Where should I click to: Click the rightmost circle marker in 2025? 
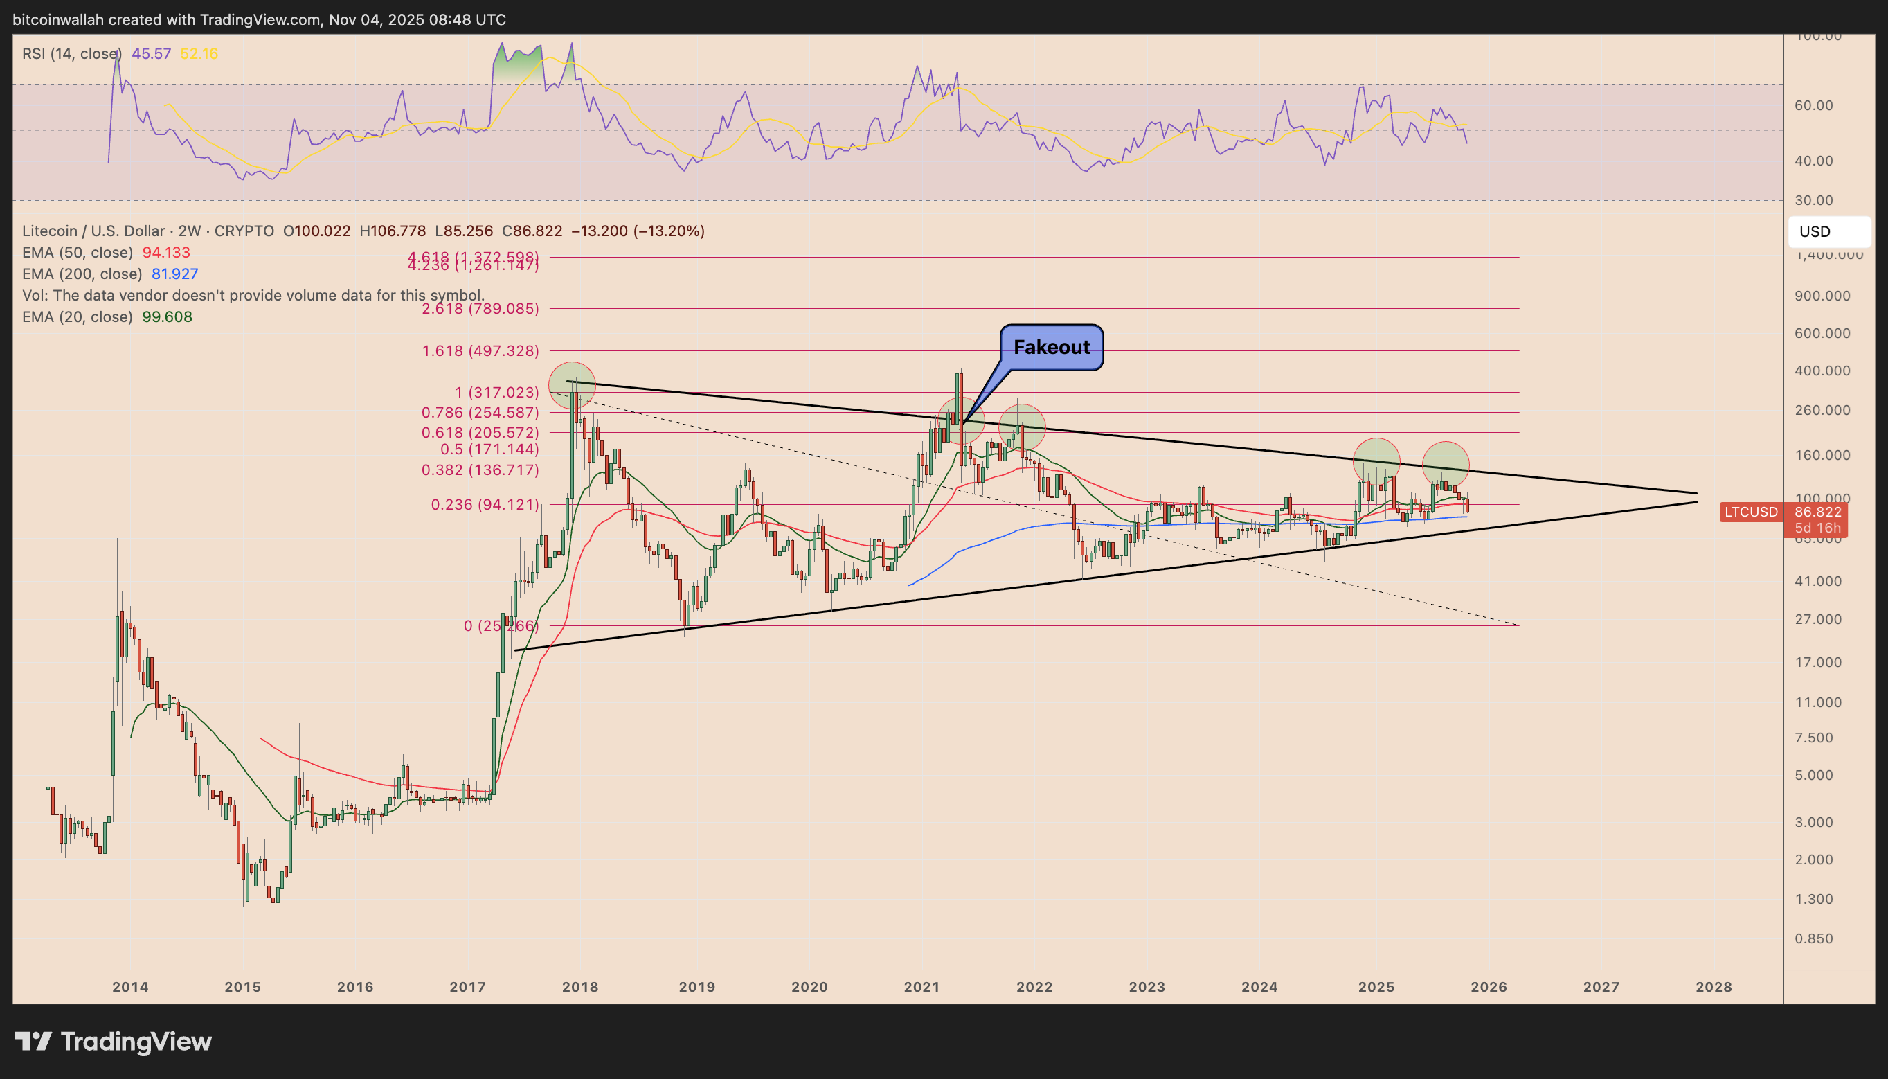click(1445, 465)
